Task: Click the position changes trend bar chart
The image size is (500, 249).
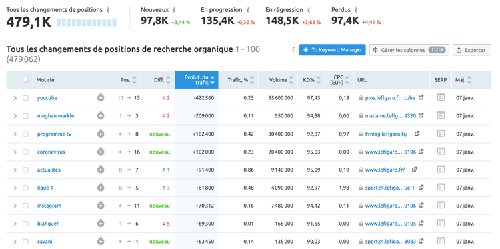Action: [87, 22]
